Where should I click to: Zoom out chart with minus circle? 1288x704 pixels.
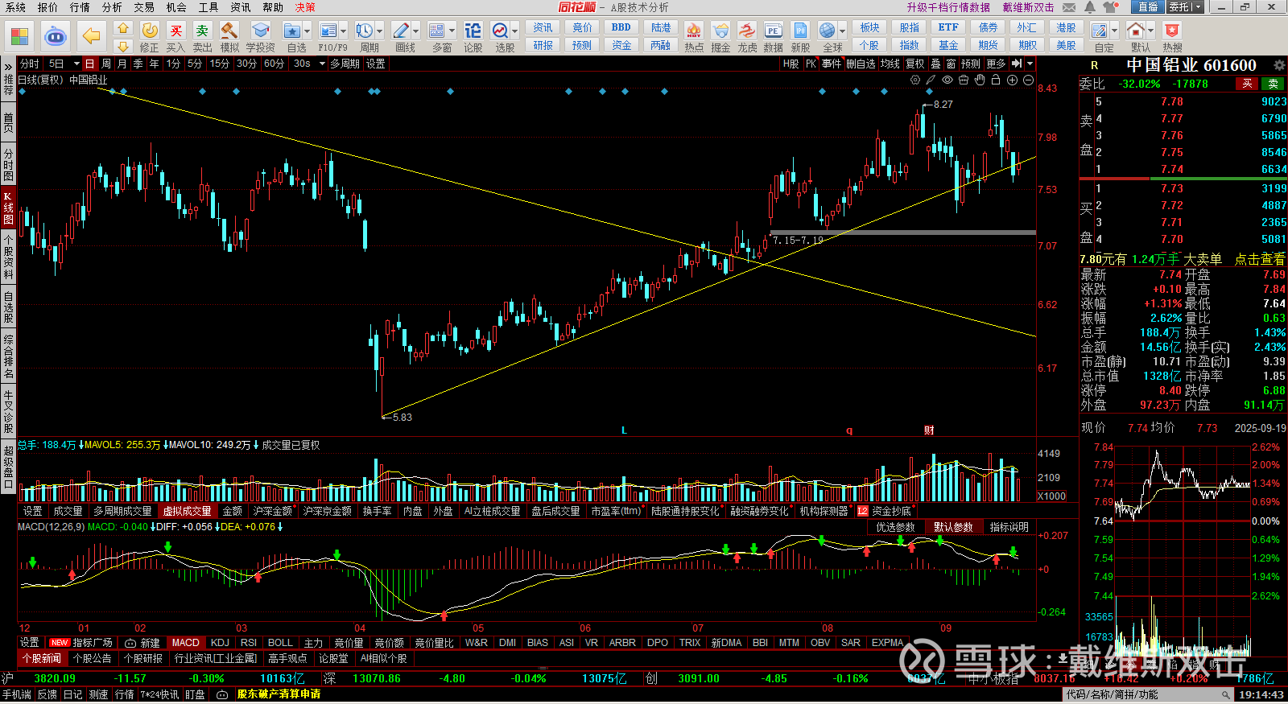[1028, 80]
